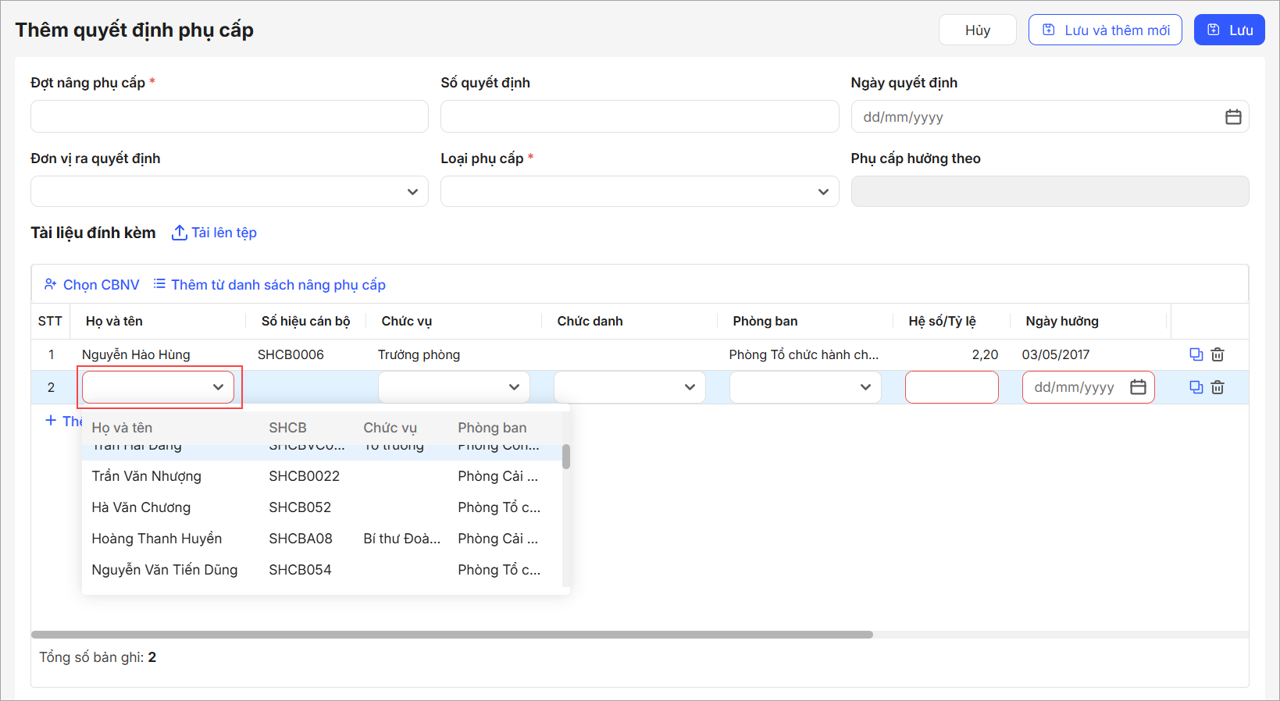
Task: Select Nguyễn Văn Tiến Dũng from list
Action: (322, 570)
